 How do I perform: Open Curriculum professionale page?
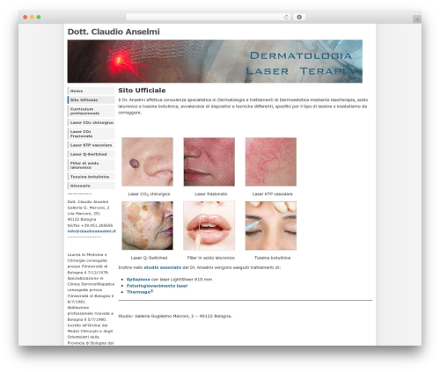[92, 111]
